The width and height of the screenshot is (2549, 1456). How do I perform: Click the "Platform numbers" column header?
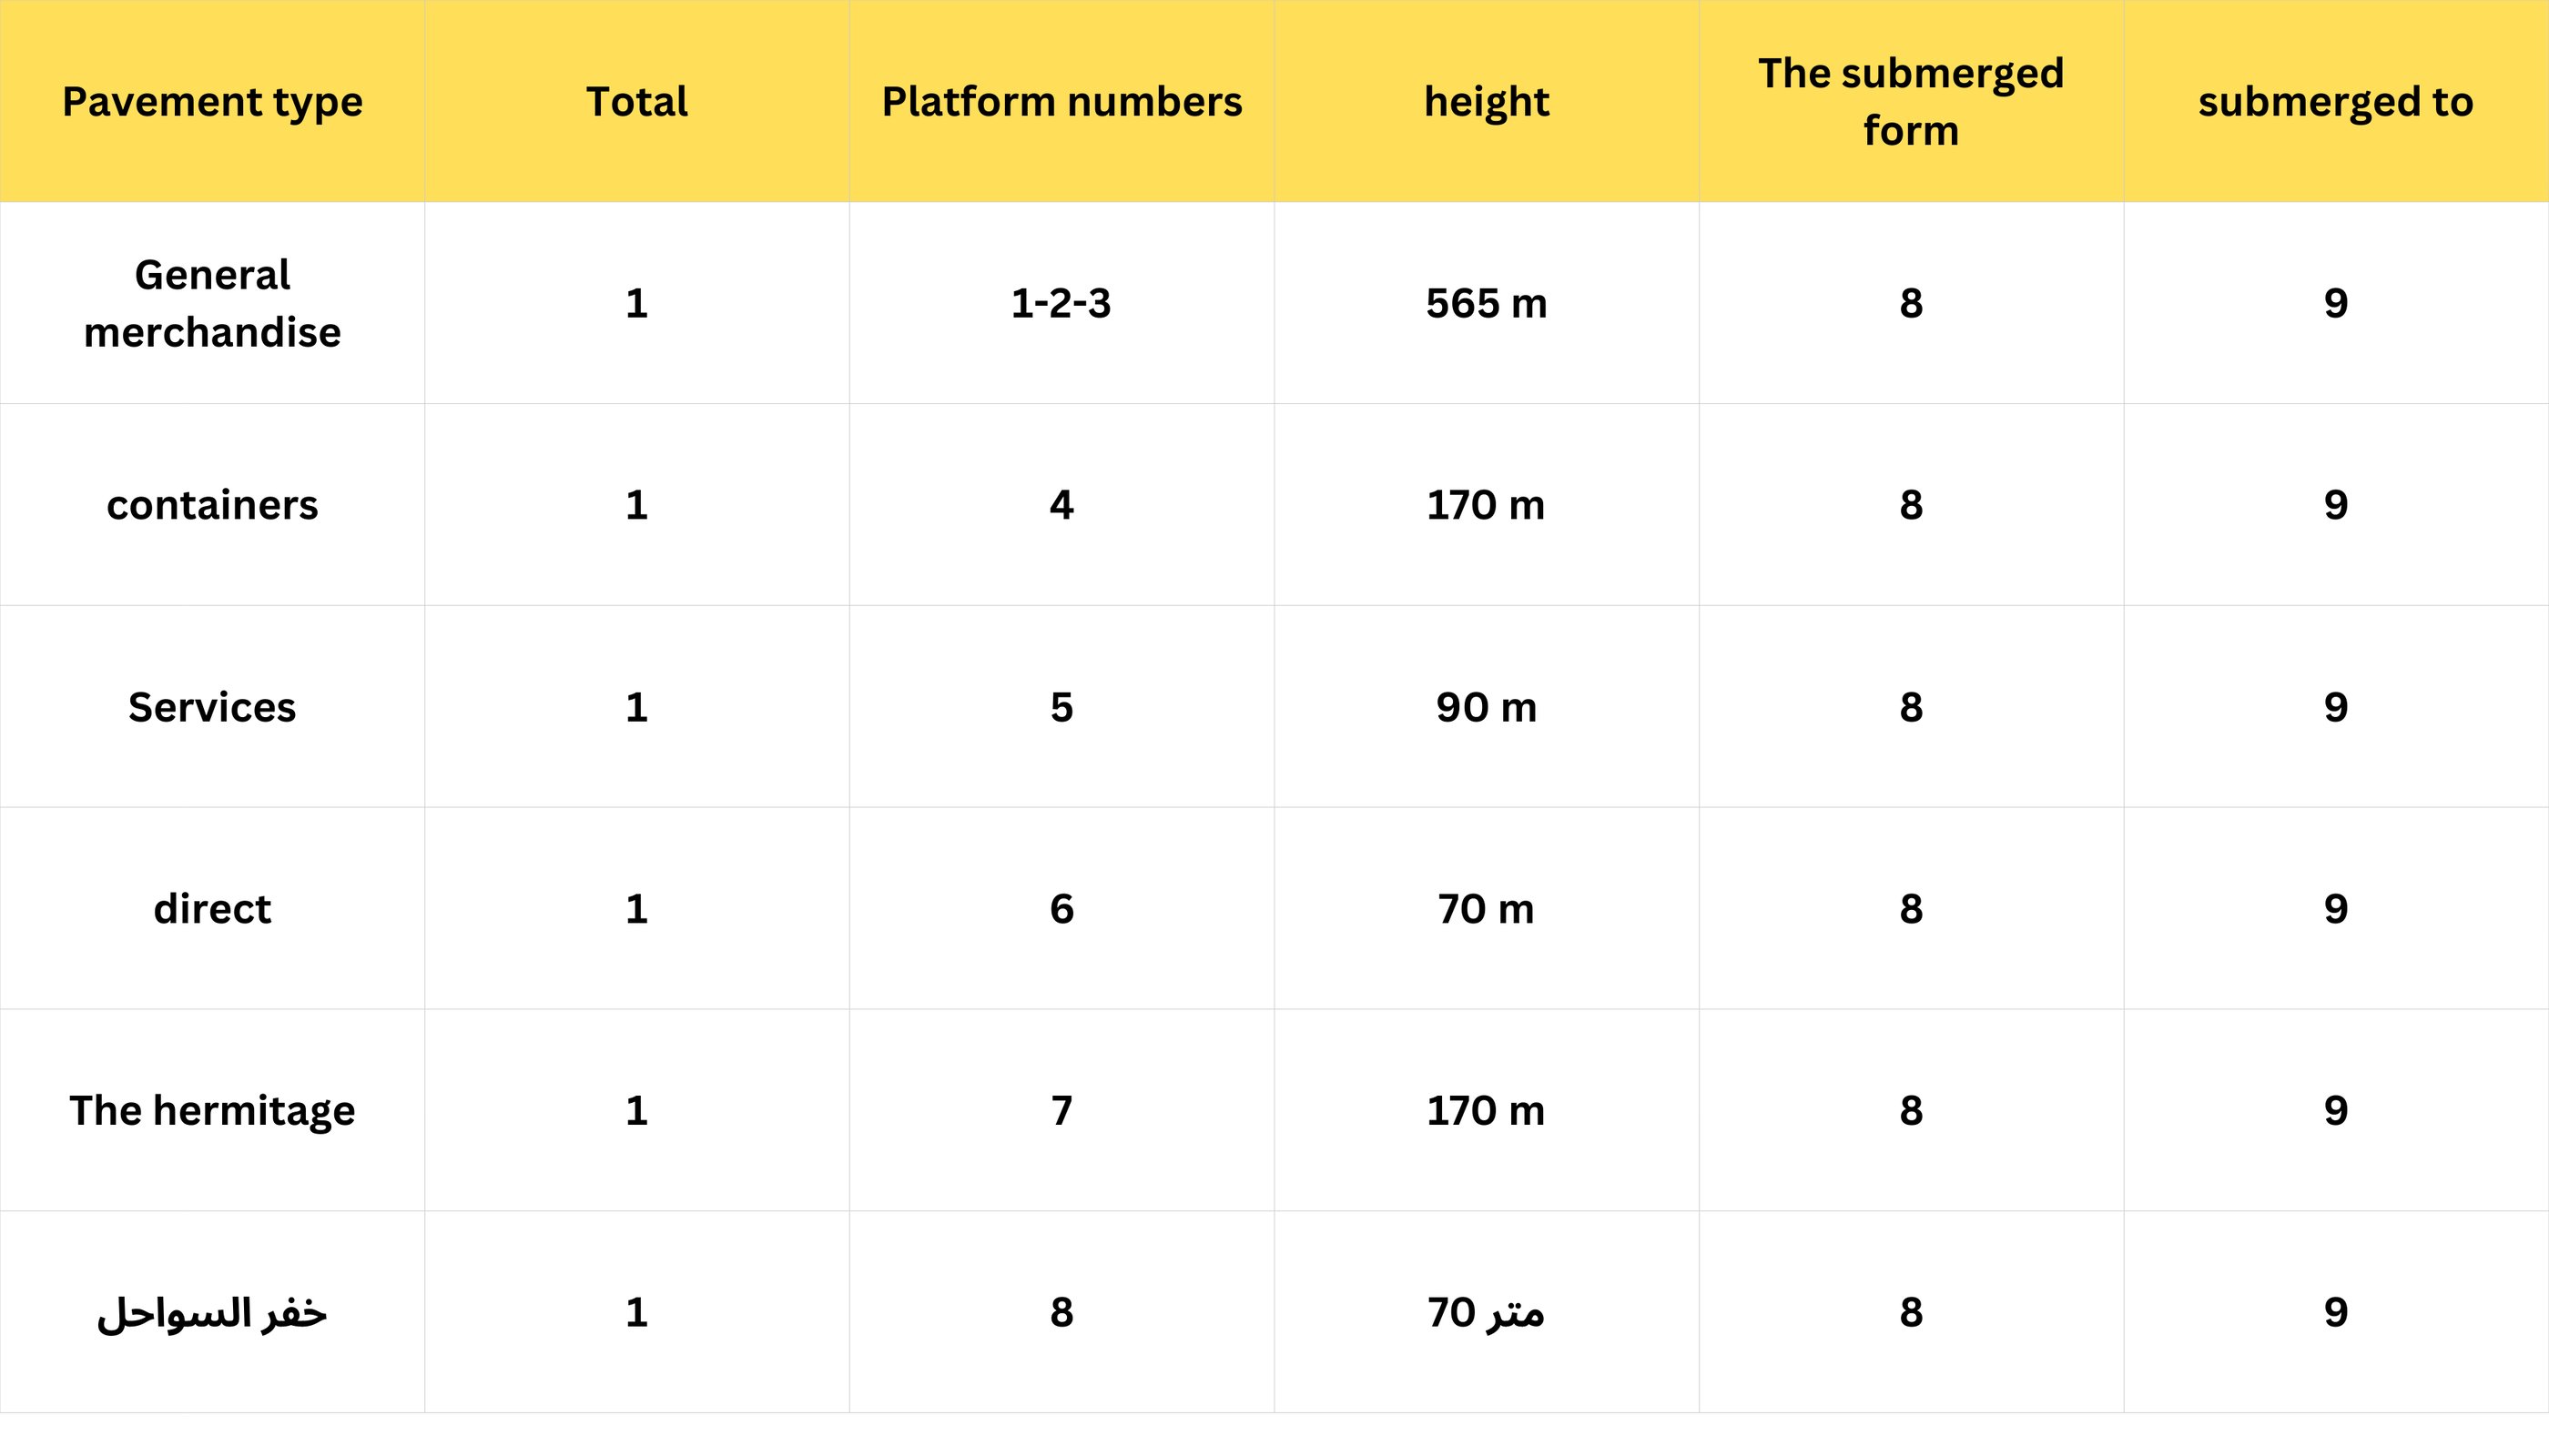(1061, 102)
